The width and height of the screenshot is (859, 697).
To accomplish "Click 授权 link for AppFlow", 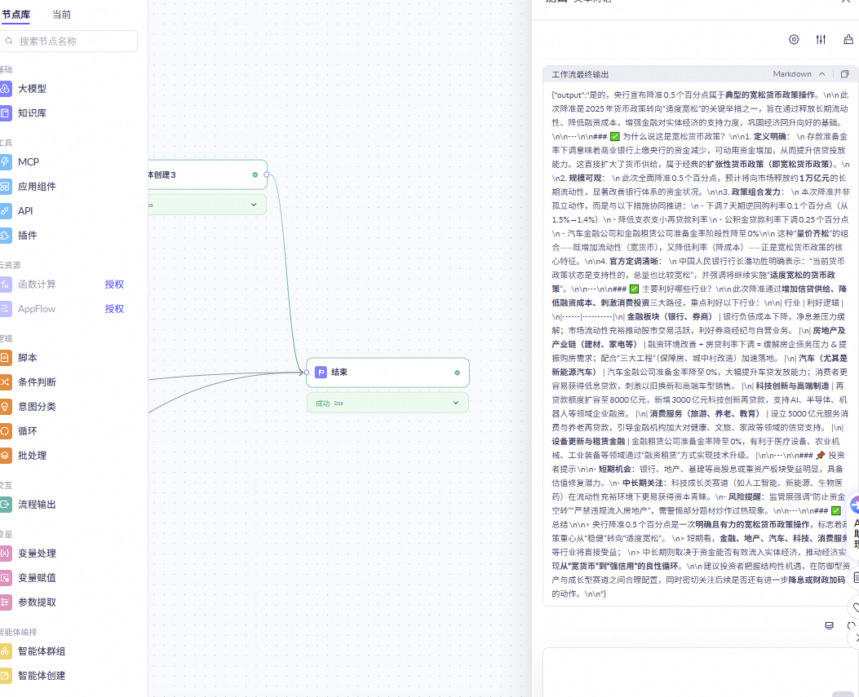I will pos(114,309).
